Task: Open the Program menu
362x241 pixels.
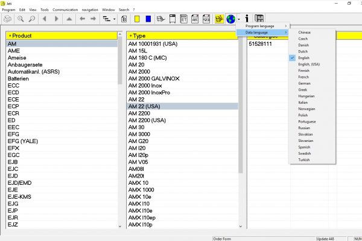Action: 8,10
